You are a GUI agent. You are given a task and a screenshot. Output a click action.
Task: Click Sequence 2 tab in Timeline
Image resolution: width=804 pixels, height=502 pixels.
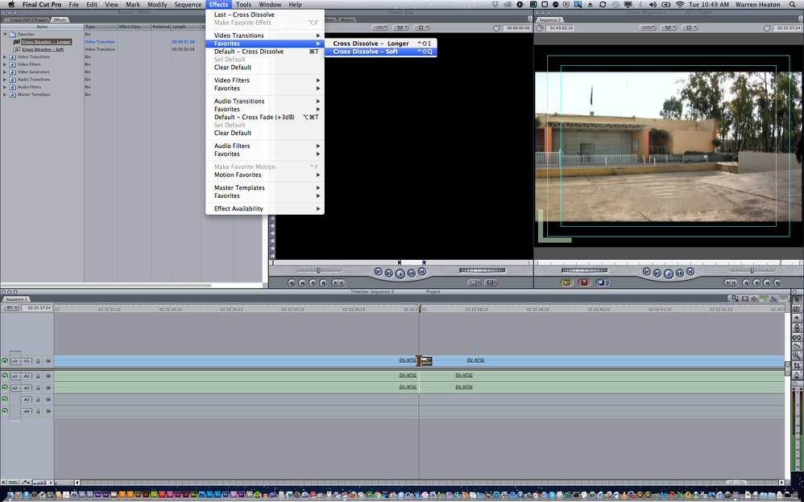click(x=16, y=299)
